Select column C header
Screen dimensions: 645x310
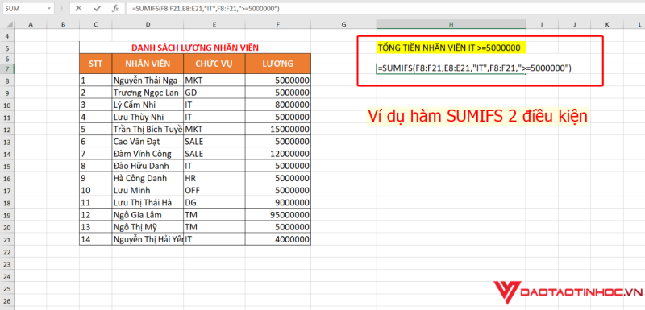click(95, 25)
